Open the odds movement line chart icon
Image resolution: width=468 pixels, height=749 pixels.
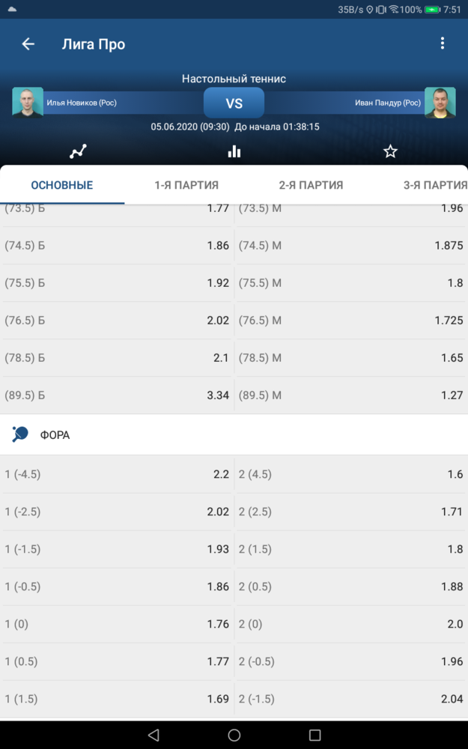click(79, 151)
